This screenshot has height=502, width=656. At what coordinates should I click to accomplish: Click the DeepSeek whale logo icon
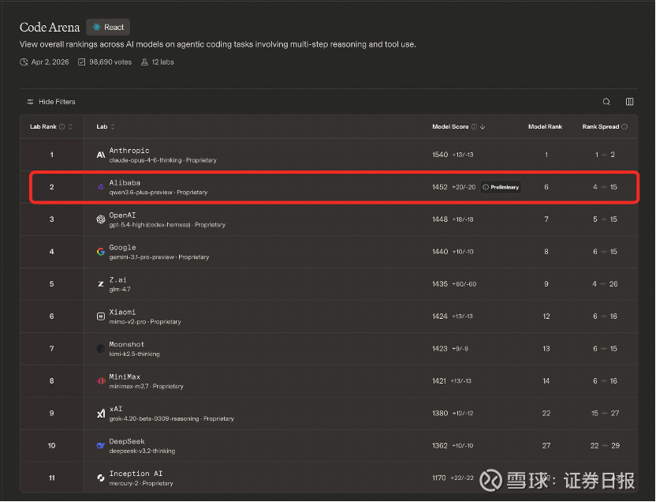click(101, 446)
